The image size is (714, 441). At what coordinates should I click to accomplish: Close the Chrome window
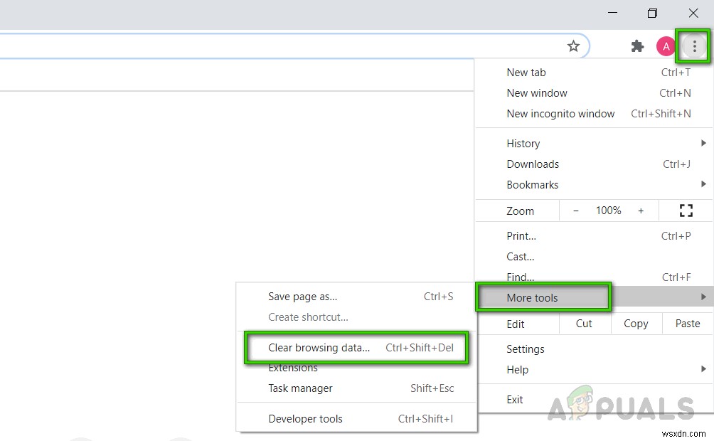[x=693, y=13]
